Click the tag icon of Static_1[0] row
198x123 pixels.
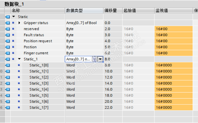(x=8, y=65)
